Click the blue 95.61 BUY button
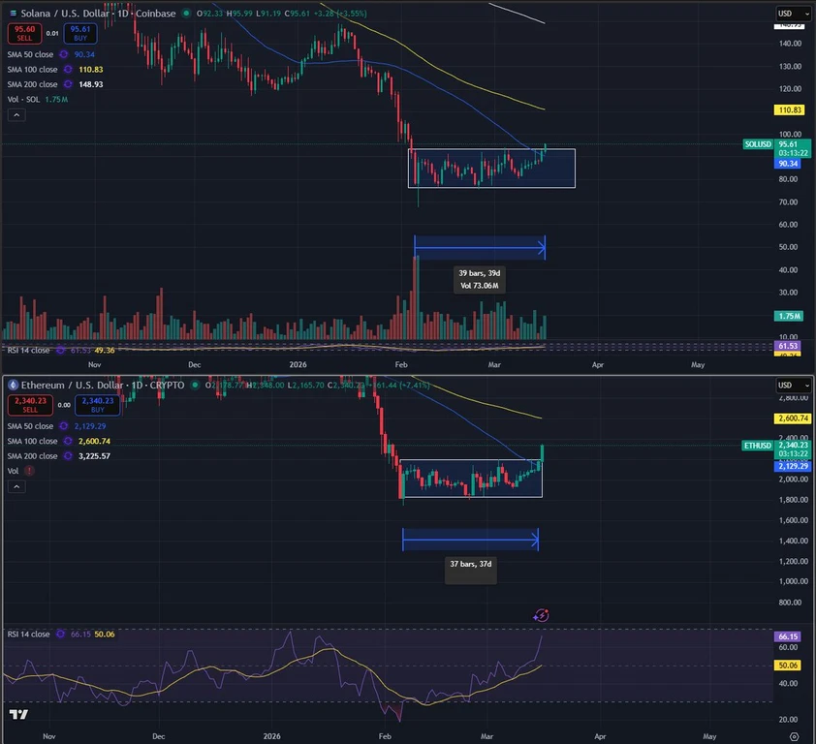Image resolution: width=816 pixels, height=744 pixels. (x=80, y=33)
